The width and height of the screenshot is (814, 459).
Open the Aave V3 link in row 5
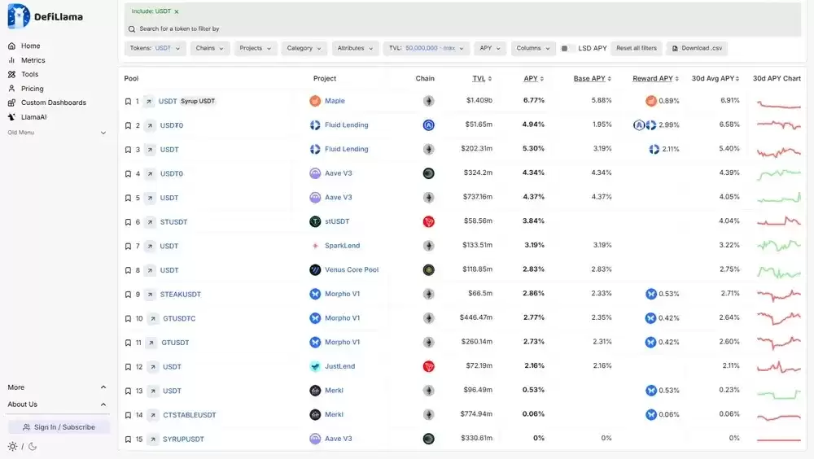[338, 197]
